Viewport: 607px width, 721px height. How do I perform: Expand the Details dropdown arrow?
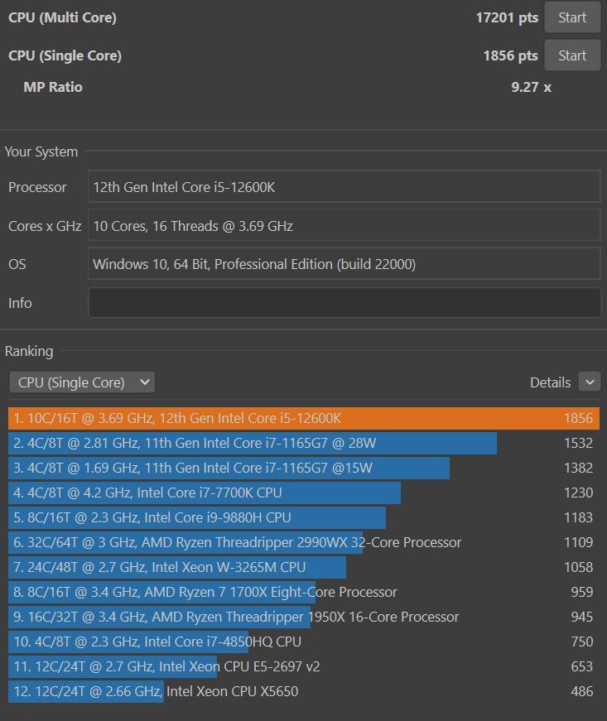pyautogui.click(x=590, y=382)
